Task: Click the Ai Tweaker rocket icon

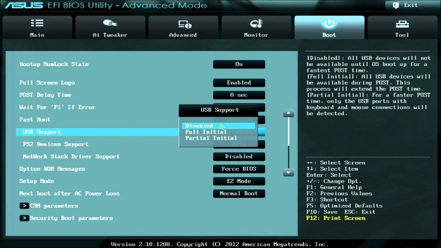Action: point(110,24)
